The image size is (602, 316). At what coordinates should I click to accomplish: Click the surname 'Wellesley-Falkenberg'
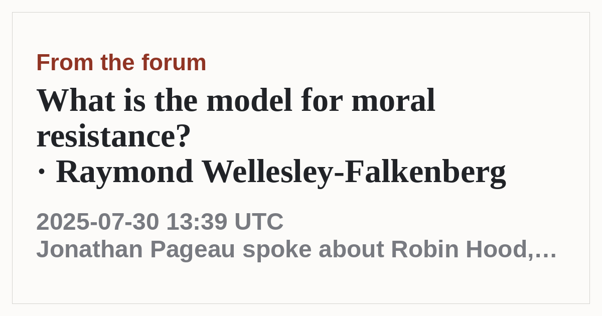coord(354,172)
